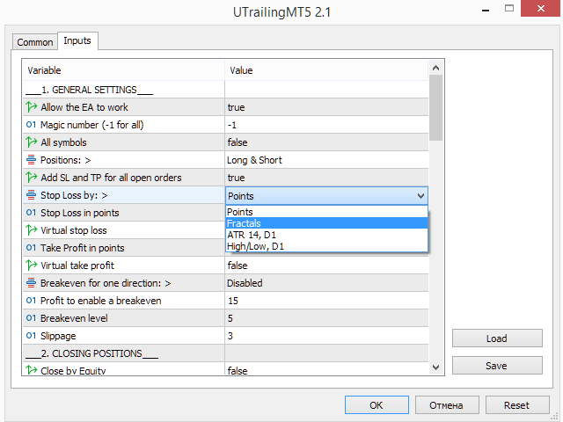563x422 pixels.
Task: Edit the Slippage value 3
Action: pos(326,336)
